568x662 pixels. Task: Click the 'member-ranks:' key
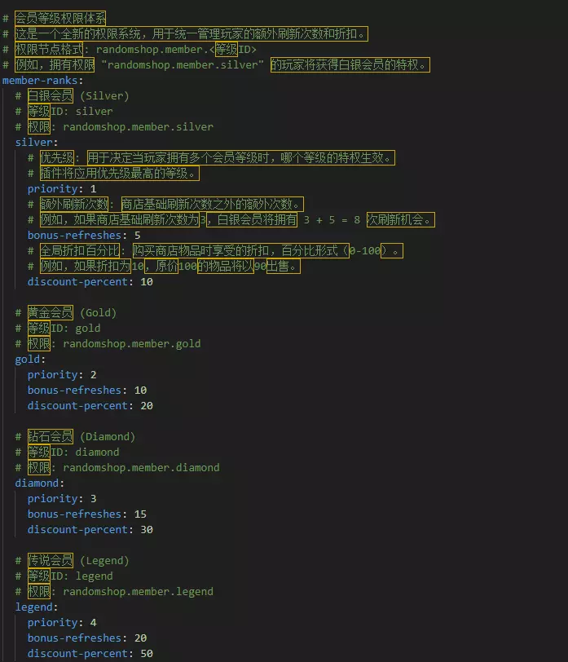(x=42, y=80)
